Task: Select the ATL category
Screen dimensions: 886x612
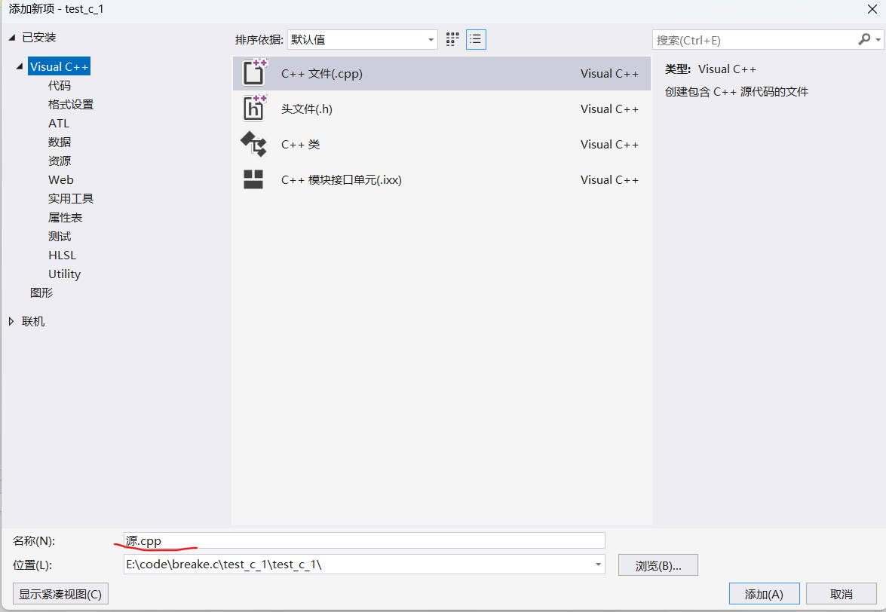Action: click(59, 123)
